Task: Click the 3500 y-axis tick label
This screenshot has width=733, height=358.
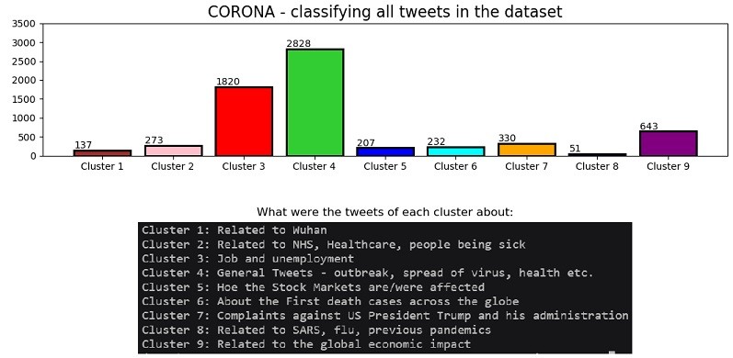Action: 26,24
